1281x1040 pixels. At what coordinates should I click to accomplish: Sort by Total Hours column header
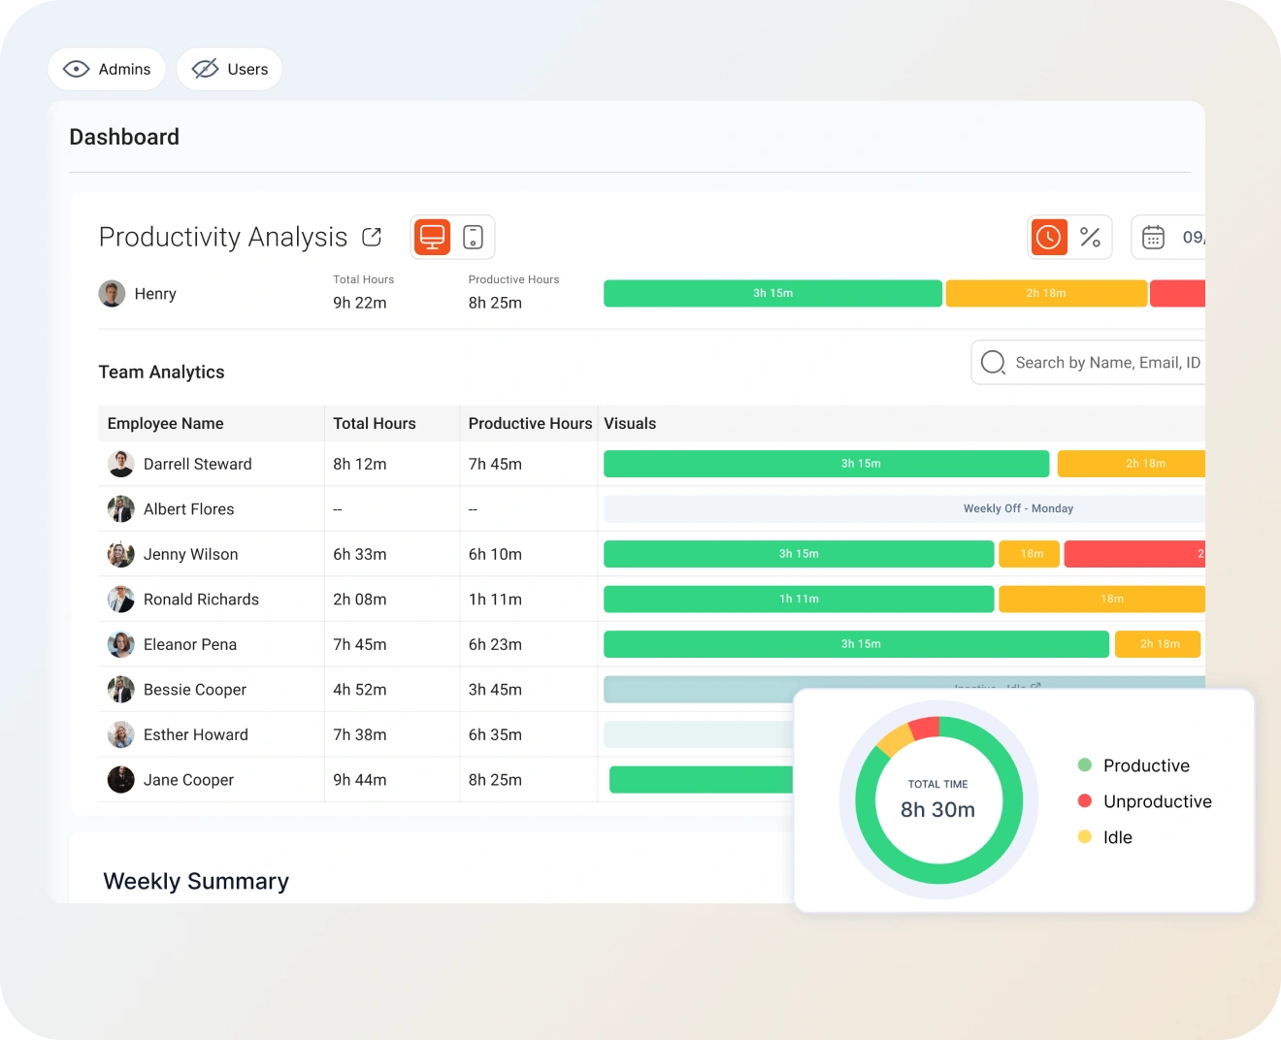point(375,423)
